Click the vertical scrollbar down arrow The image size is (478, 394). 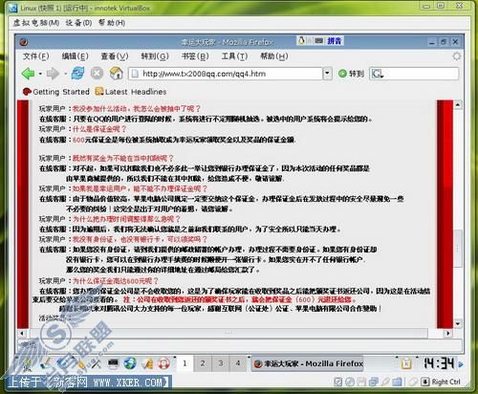pyautogui.click(x=458, y=324)
